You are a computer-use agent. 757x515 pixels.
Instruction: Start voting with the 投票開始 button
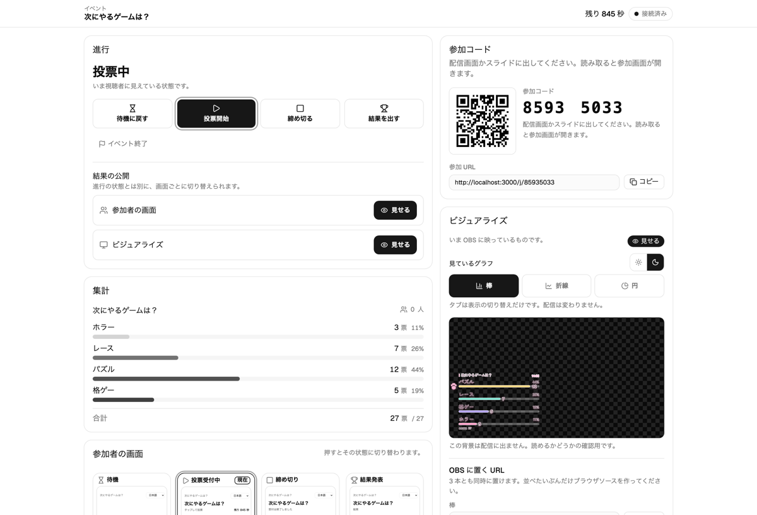[216, 114]
